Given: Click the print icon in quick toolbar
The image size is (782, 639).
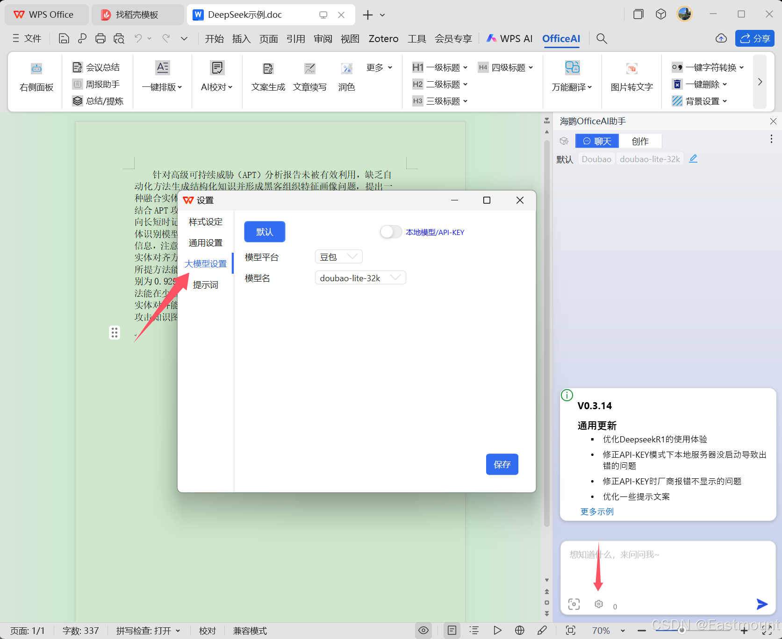Looking at the screenshot, I should click(x=100, y=39).
